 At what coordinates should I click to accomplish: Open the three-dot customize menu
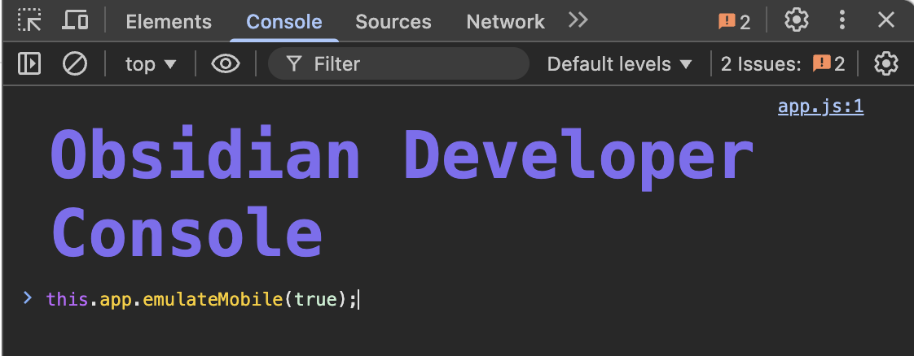click(841, 20)
